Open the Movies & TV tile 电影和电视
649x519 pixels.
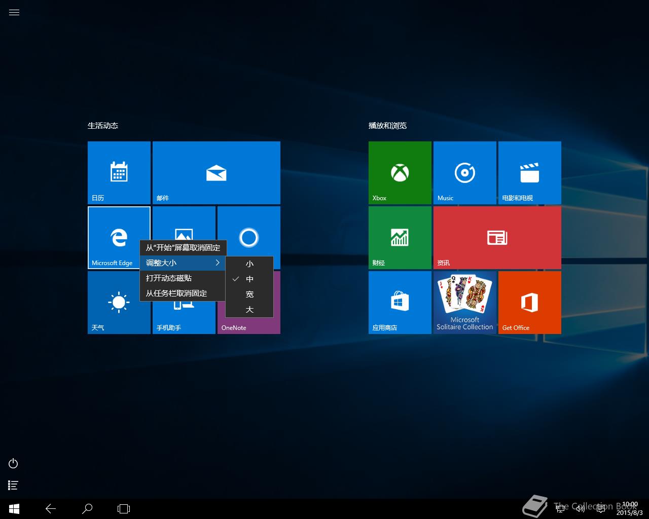tap(530, 173)
